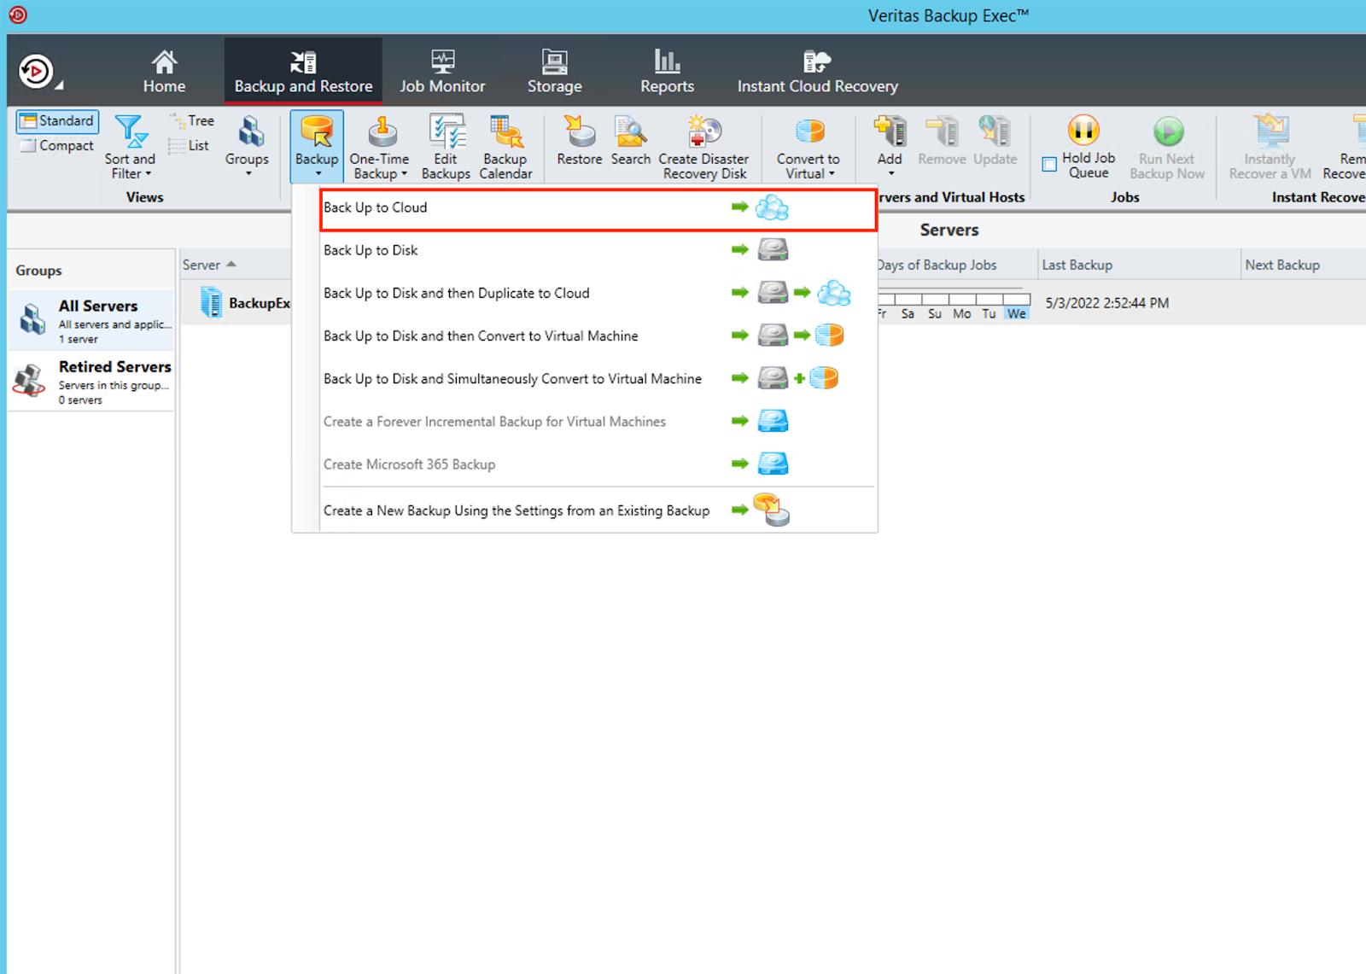
Task: Toggle the Hold Job Queue checkbox
Action: coord(1049,164)
